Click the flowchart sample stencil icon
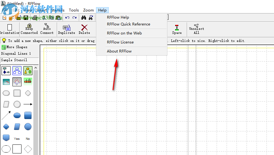The width and height of the screenshot is (274, 155). pyautogui.click(x=6, y=71)
